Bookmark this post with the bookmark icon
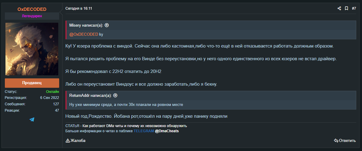Image resolution: width=362 pixels, height=151 pixels. coord(346,8)
